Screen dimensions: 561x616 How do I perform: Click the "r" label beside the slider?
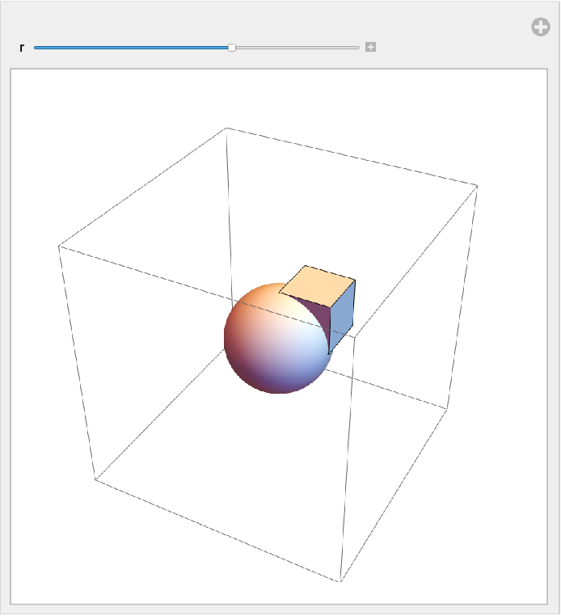(22, 48)
